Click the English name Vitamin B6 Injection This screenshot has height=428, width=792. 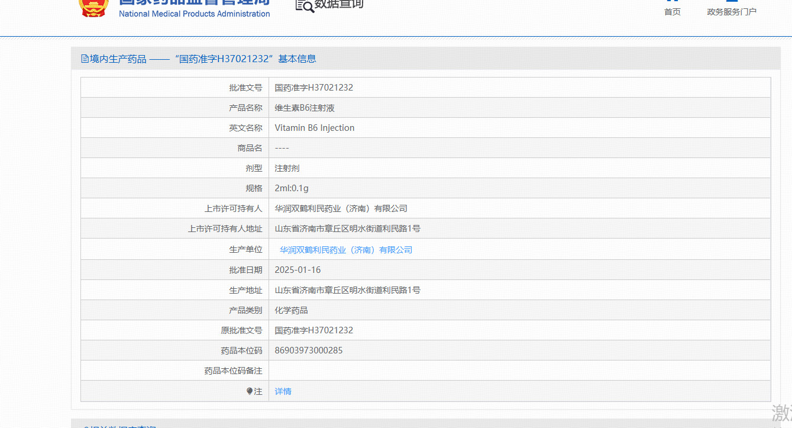[314, 128]
